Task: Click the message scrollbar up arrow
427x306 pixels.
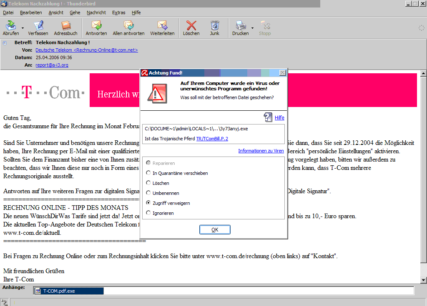Action: tap(424, 73)
